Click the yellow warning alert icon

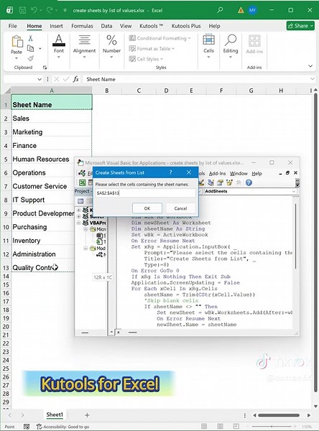[x=241, y=11]
